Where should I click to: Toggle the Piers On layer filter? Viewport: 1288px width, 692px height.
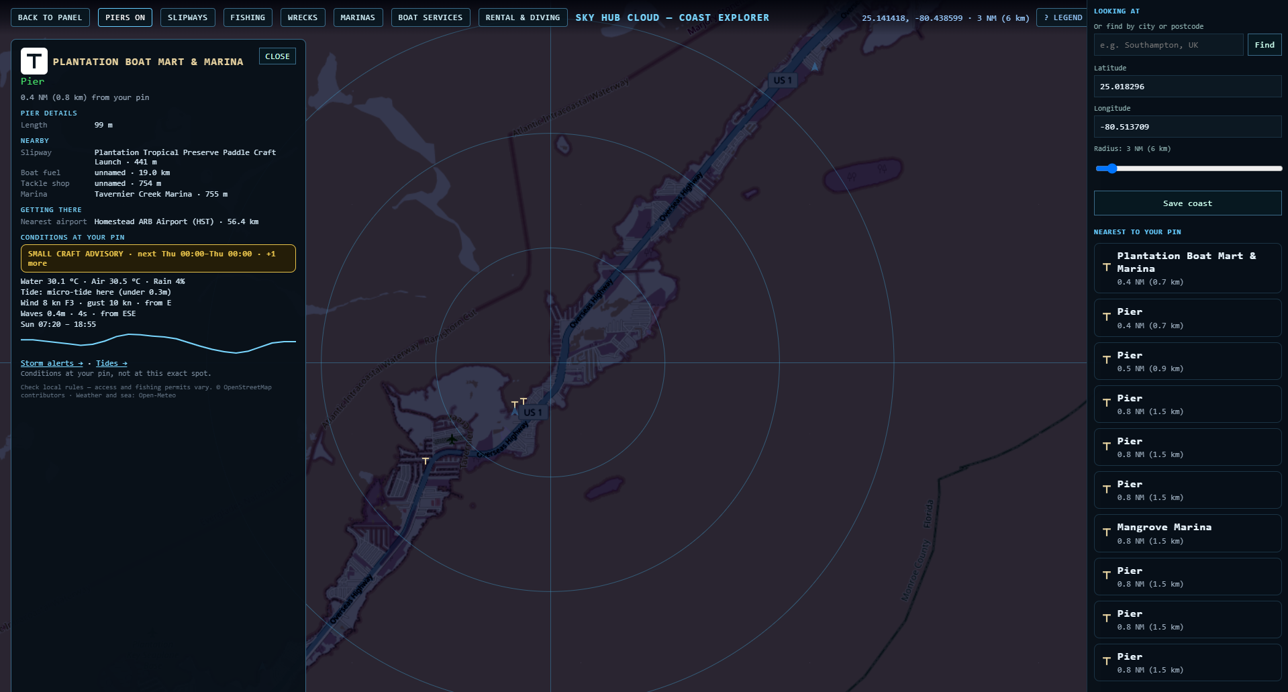[x=125, y=17]
